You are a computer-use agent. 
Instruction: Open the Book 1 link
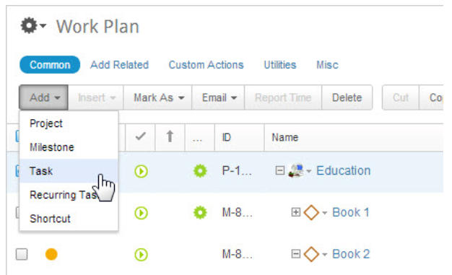click(350, 212)
